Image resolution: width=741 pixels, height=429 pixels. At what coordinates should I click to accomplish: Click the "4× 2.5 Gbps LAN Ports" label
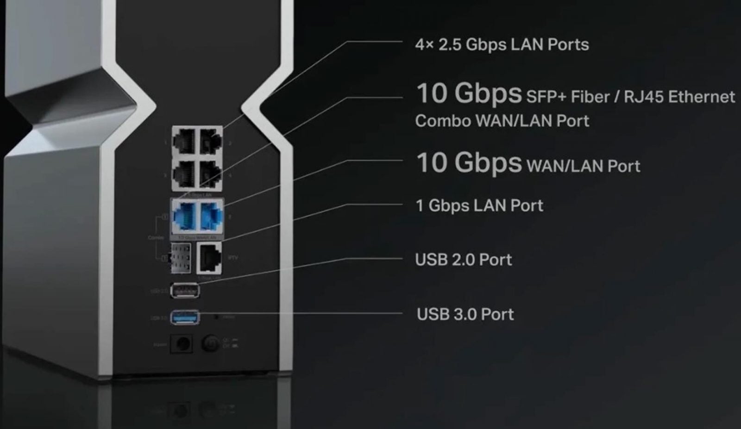502,45
